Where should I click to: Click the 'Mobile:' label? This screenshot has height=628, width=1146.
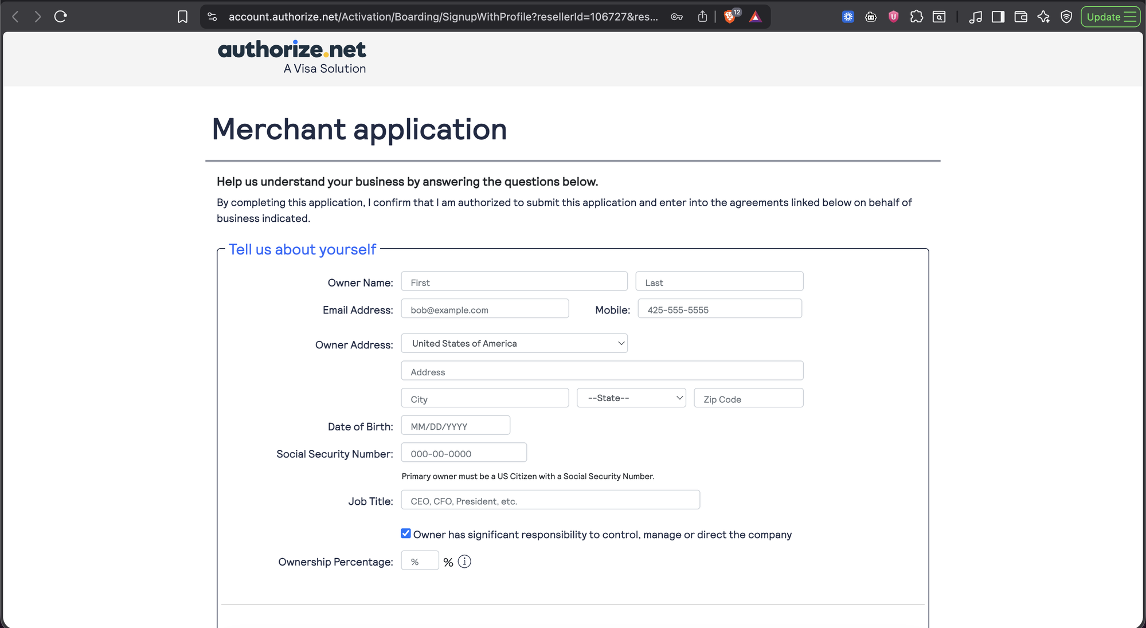click(x=612, y=310)
